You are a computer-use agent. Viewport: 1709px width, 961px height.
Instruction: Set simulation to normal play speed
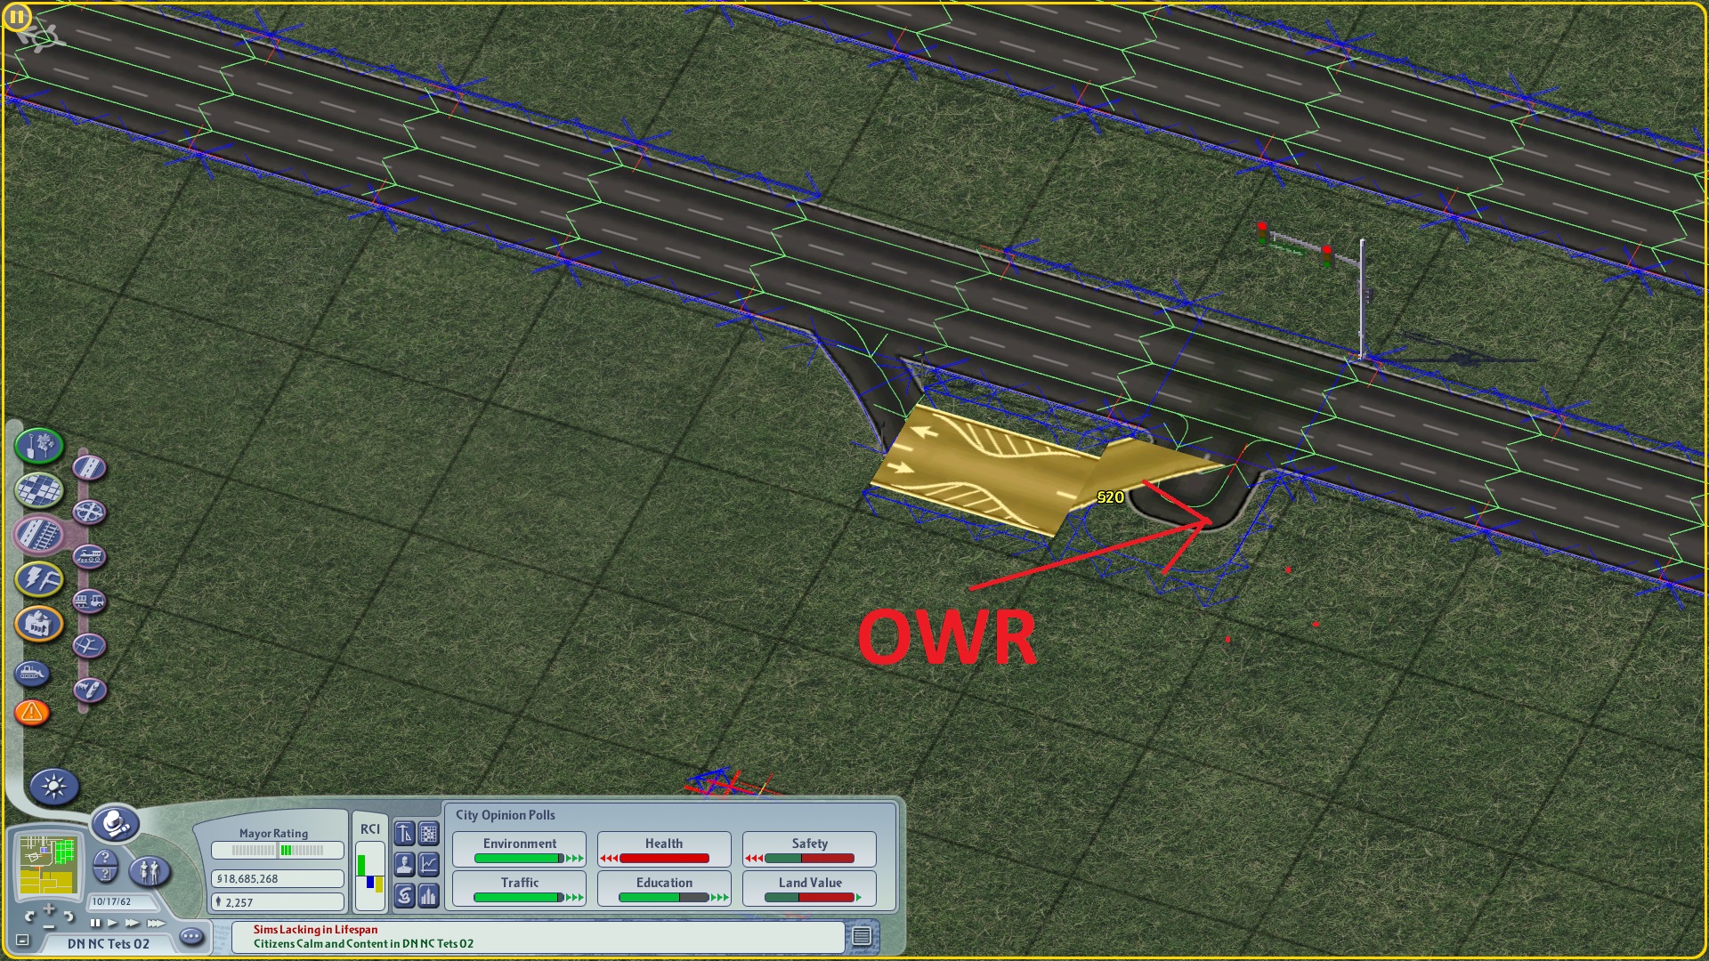click(x=112, y=923)
